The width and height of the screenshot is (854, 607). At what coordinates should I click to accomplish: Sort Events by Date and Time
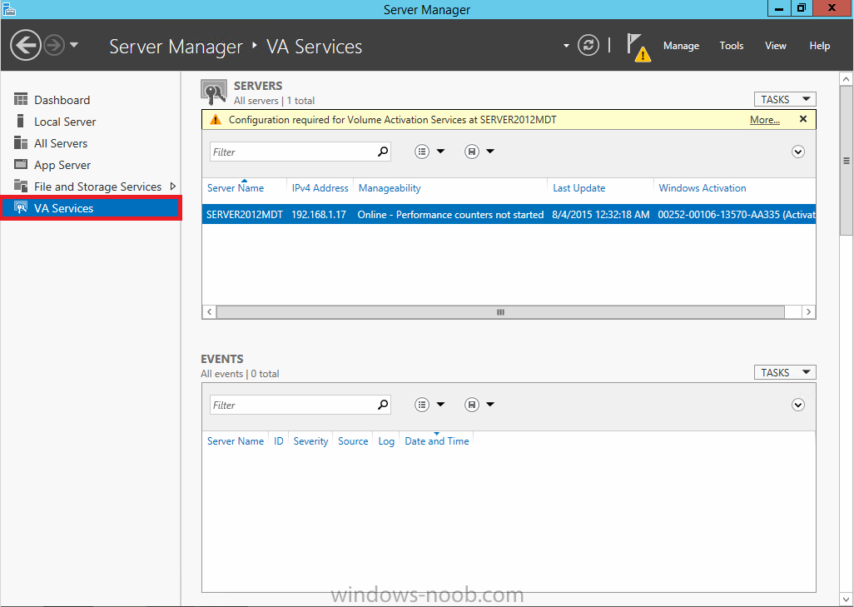pos(437,441)
